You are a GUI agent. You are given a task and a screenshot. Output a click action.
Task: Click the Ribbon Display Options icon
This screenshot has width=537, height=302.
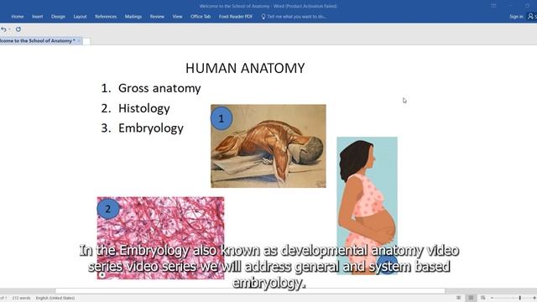click(x=493, y=6)
